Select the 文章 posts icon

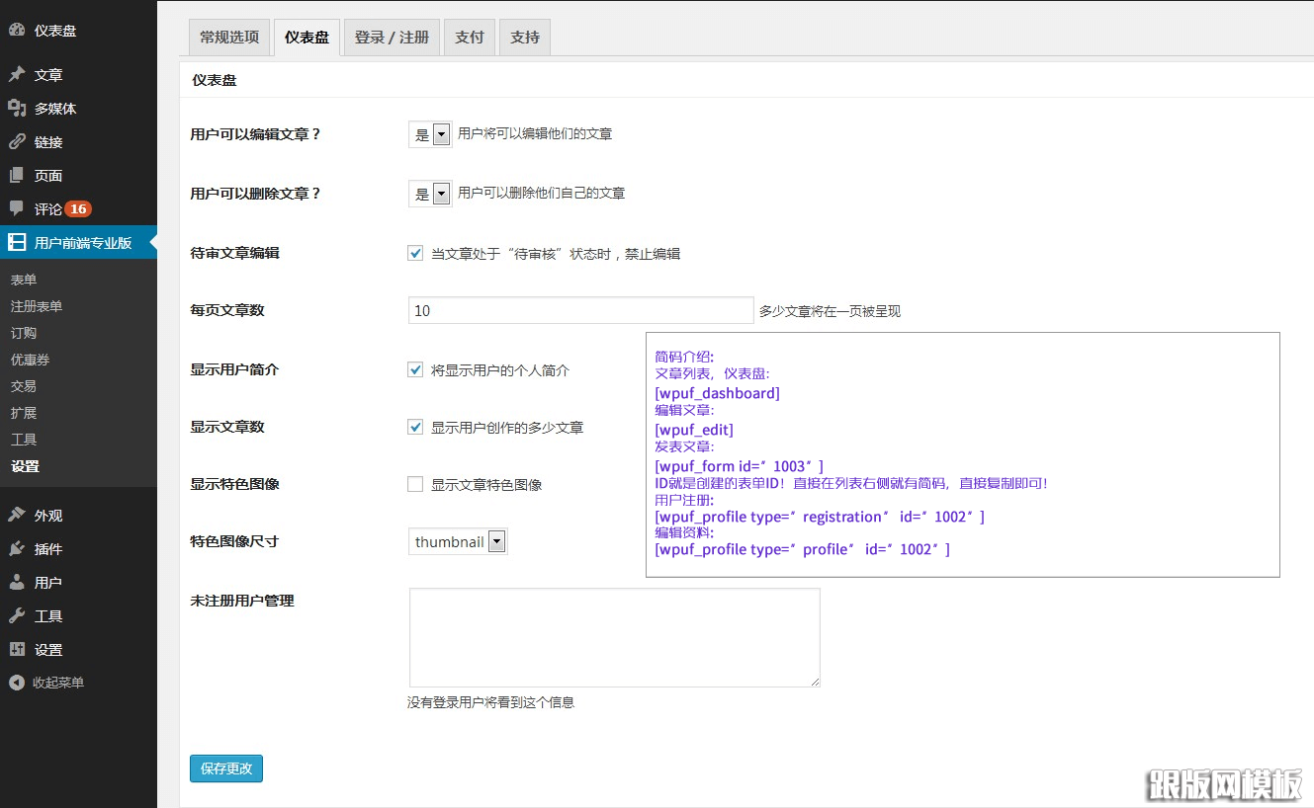pyautogui.click(x=22, y=73)
